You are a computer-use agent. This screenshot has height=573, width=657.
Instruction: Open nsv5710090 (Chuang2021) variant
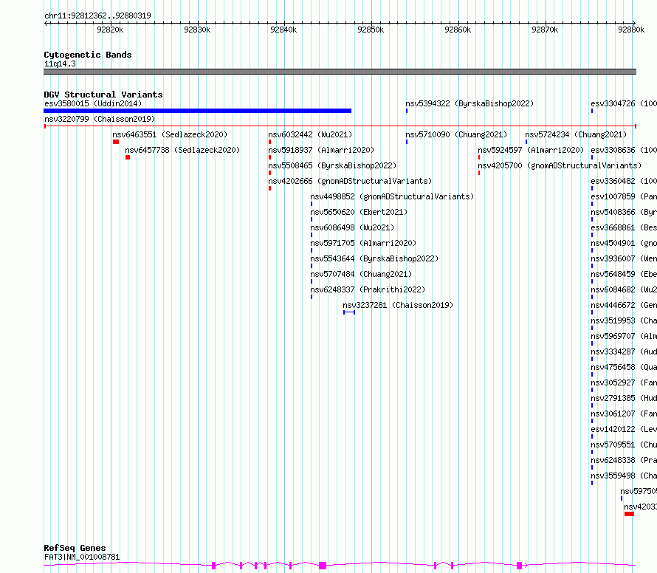(x=456, y=134)
